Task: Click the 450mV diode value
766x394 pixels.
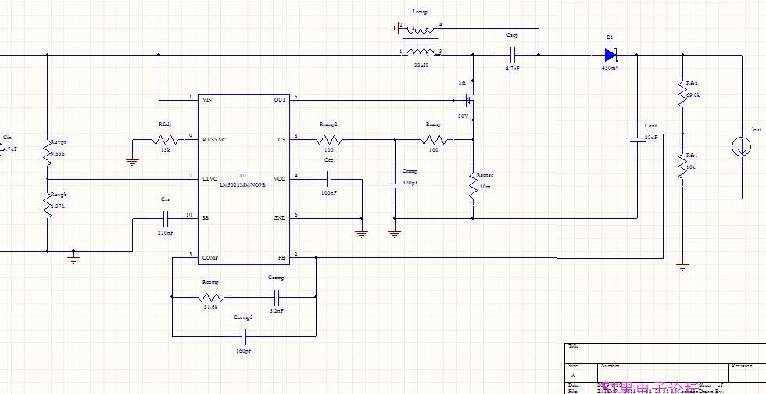Action: tap(610, 68)
